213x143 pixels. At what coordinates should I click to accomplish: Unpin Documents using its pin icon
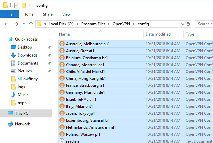coord(49,63)
